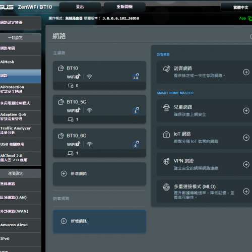Viewport: 252px width, 252px height.
Task: Open AiMesh in the sidebar
Action: click(x=20, y=62)
